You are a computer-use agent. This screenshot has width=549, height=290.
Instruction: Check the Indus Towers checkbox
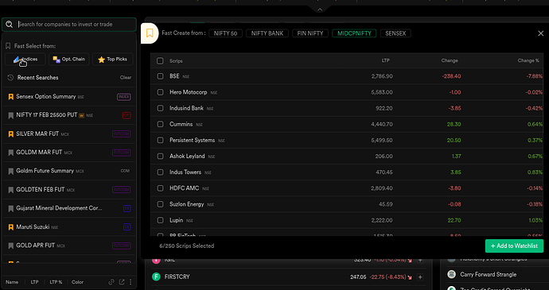pyautogui.click(x=160, y=172)
